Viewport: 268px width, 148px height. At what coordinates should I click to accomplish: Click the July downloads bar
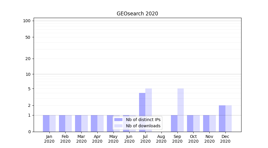point(149,110)
